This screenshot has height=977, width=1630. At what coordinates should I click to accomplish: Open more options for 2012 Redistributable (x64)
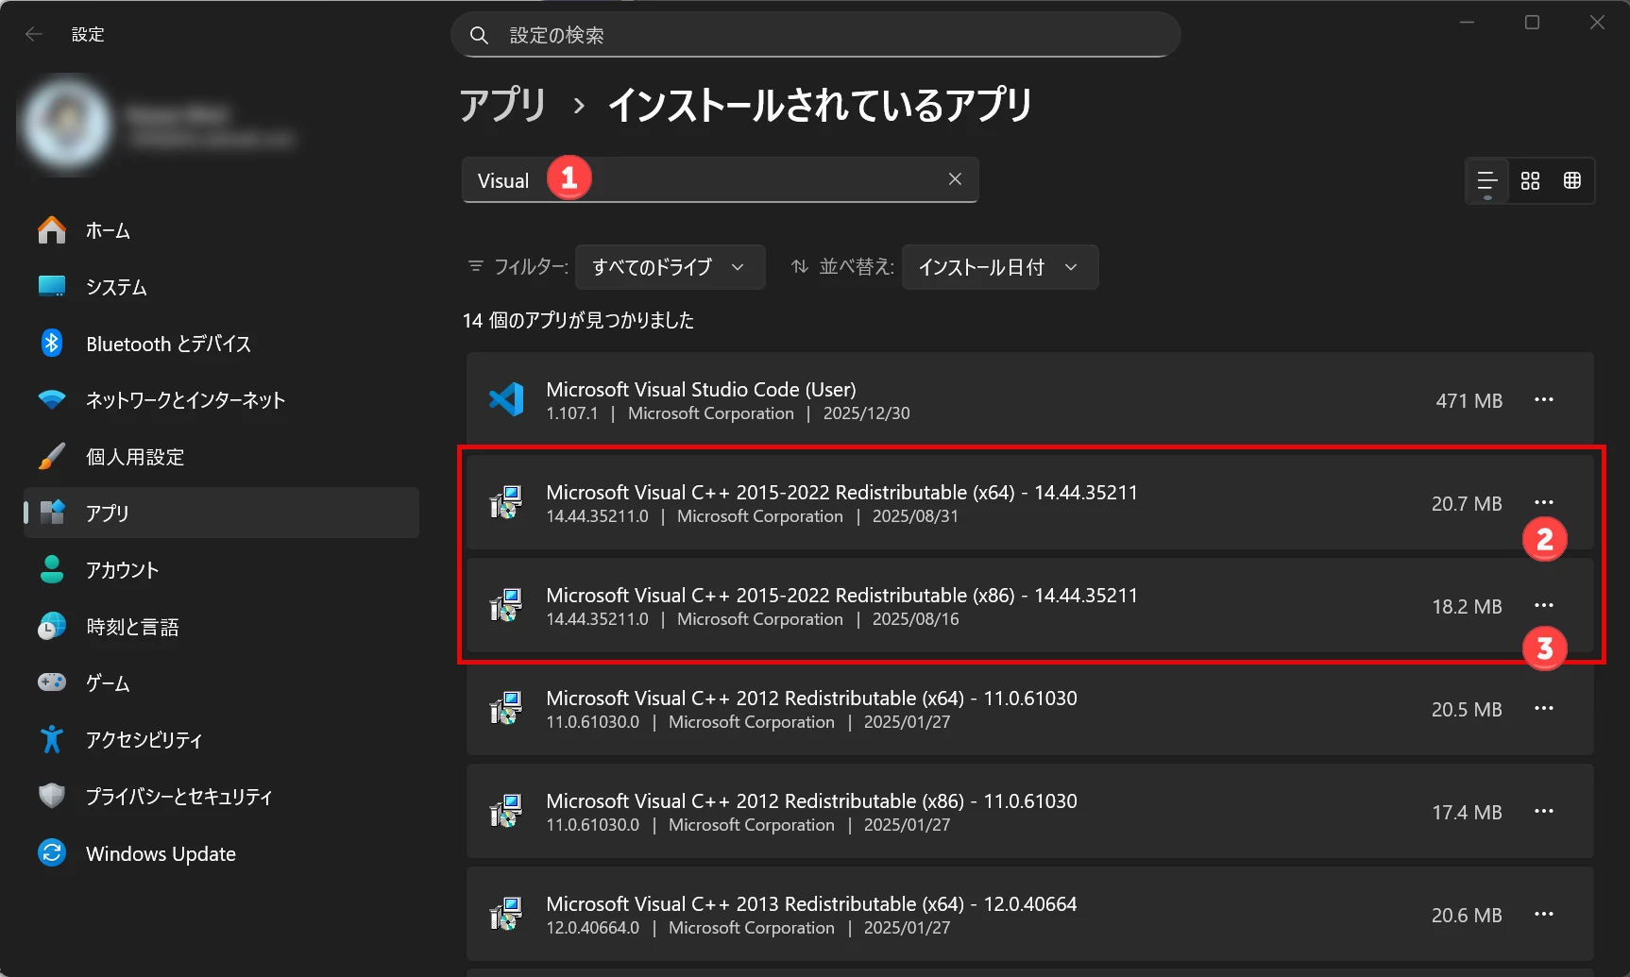[1544, 708]
